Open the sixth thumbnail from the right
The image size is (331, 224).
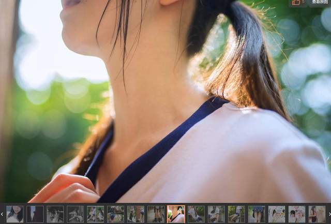tap(216, 214)
